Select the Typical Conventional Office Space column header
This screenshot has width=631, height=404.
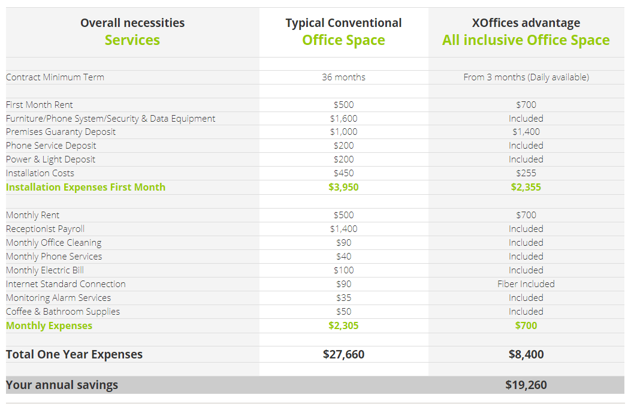[x=343, y=31]
